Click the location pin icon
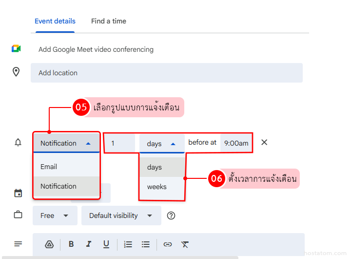Viewport: 351px width, 259px height. (x=16, y=72)
